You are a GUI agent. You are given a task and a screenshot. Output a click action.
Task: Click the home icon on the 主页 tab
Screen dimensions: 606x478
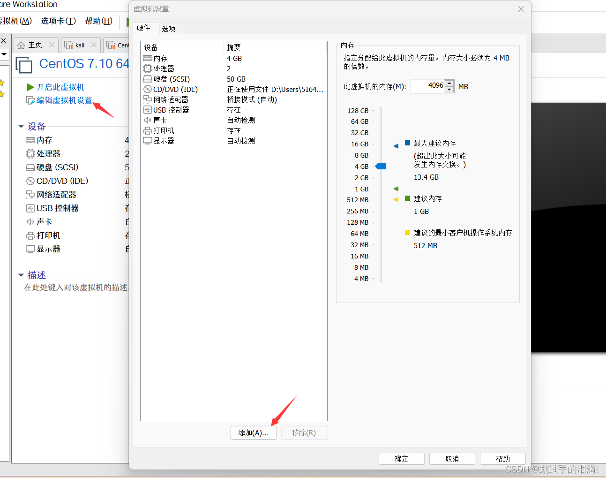click(x=21, y=45)
